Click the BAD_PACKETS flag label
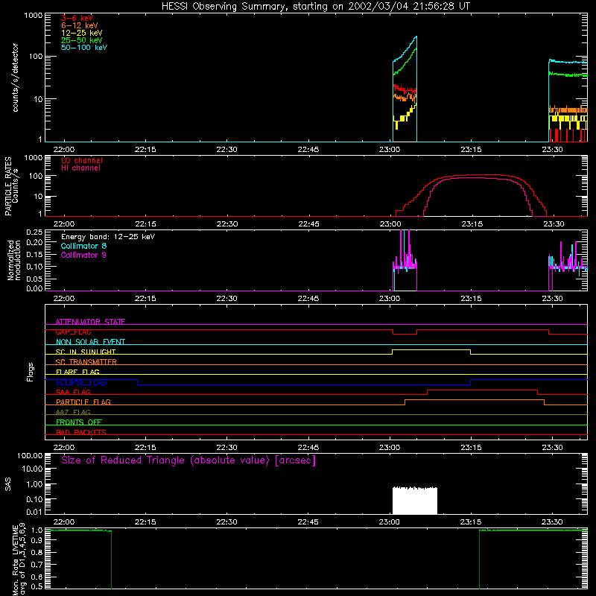 (81, 432)
